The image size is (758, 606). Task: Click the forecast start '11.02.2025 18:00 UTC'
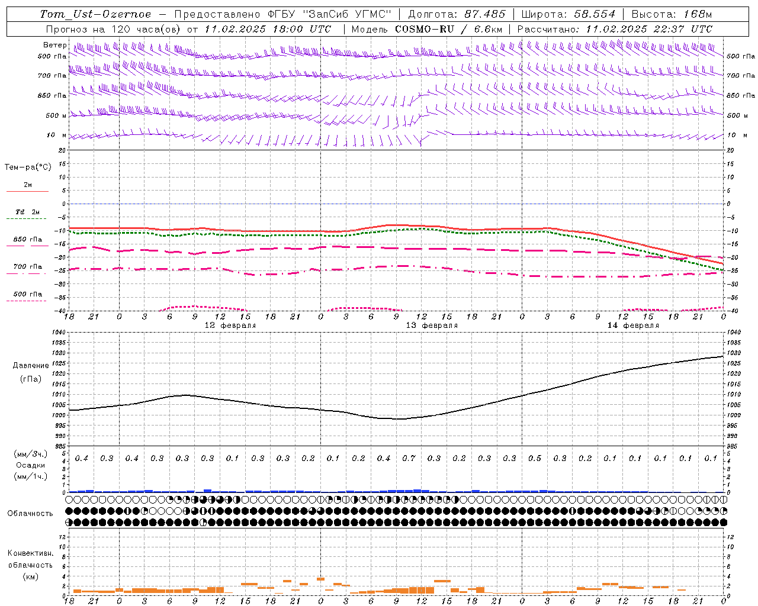268,29
